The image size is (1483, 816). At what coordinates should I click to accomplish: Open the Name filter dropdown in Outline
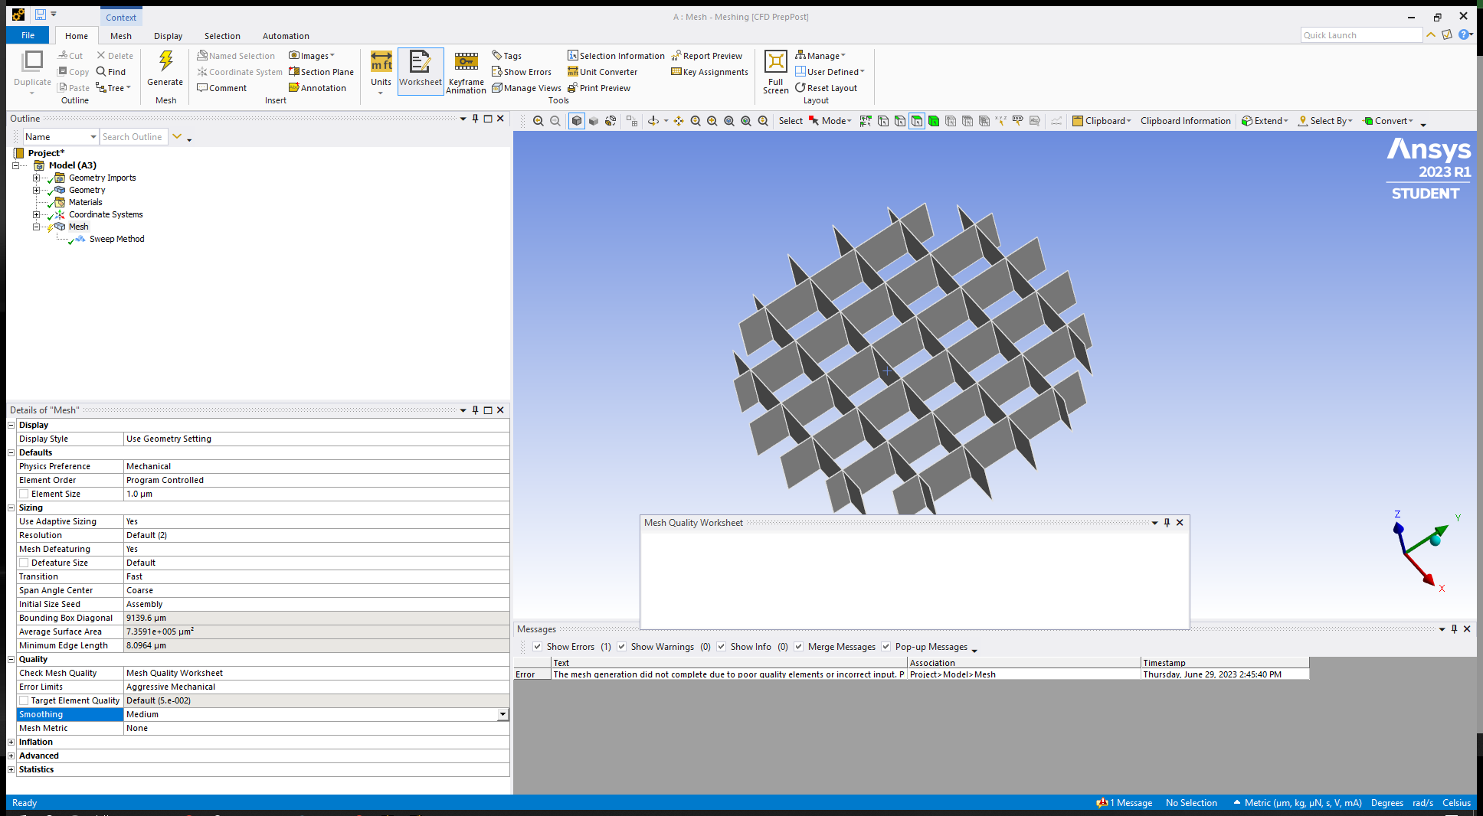coord(93,137)
